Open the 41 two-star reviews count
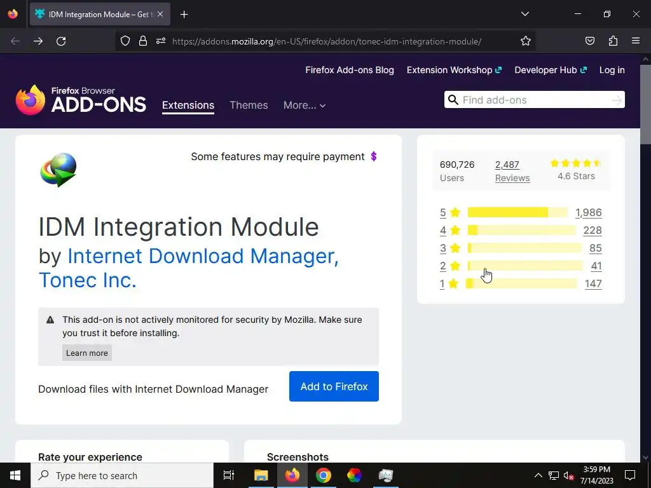Screen dimensions: 651x488 596,266
